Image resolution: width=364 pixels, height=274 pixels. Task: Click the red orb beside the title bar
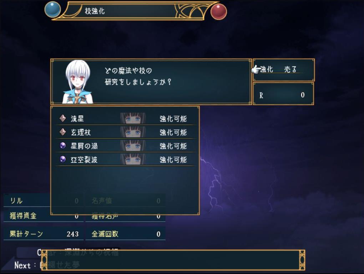(x=218, y=12)
